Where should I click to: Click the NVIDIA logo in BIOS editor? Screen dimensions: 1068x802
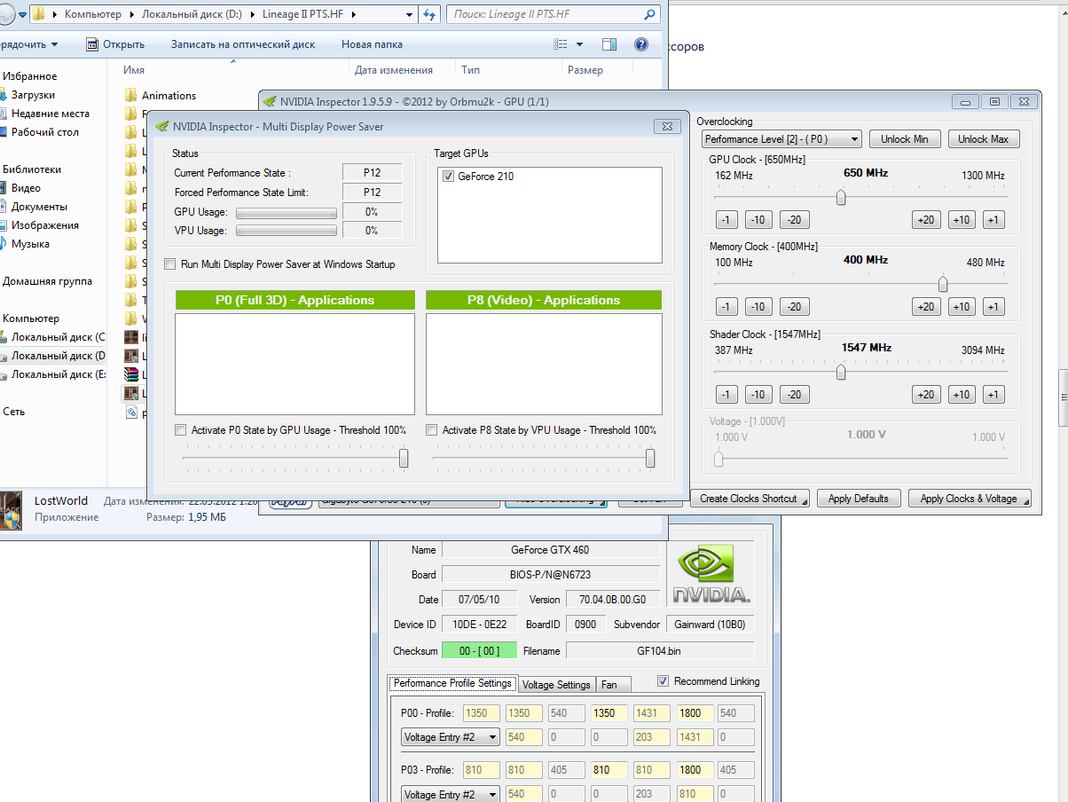[711, 574]
